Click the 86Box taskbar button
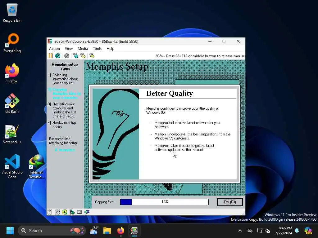The height and width of the screenshot is (238, 318). click(x=134, y=231)
